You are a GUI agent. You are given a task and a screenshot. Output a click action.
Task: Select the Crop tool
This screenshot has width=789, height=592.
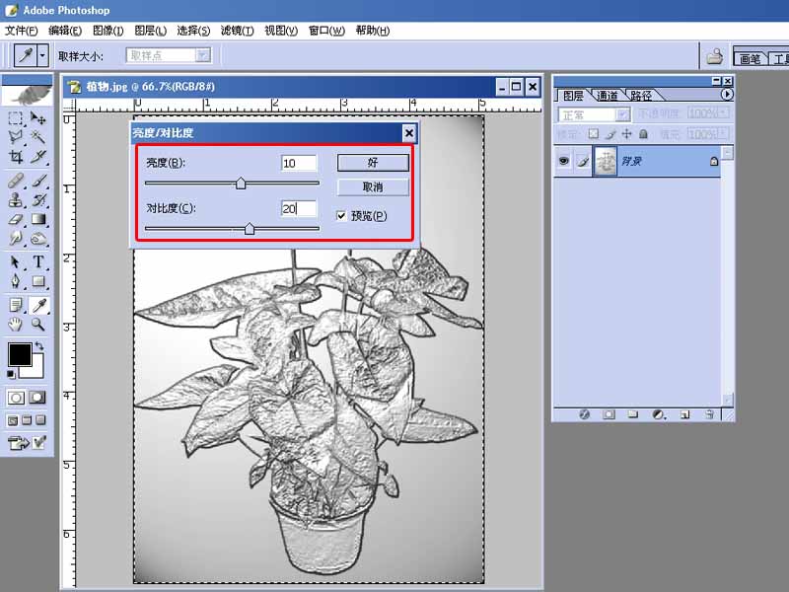[16, 157]
